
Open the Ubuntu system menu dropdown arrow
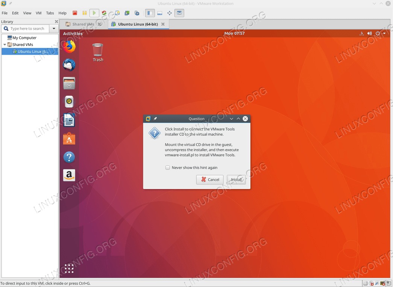[x=384, y=34]
